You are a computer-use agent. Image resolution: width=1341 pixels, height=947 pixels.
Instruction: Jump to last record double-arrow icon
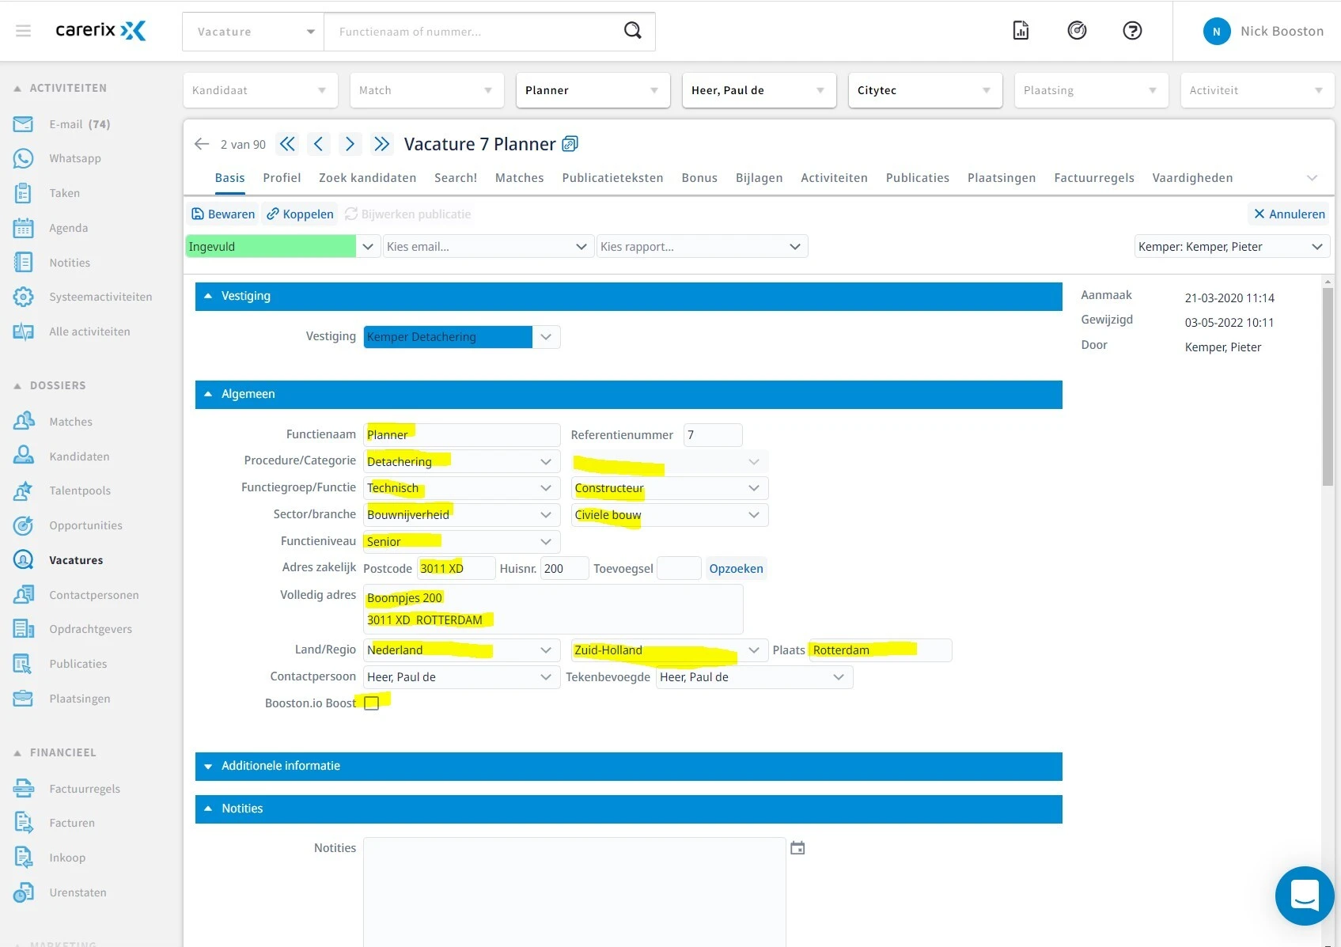point(381,144)
